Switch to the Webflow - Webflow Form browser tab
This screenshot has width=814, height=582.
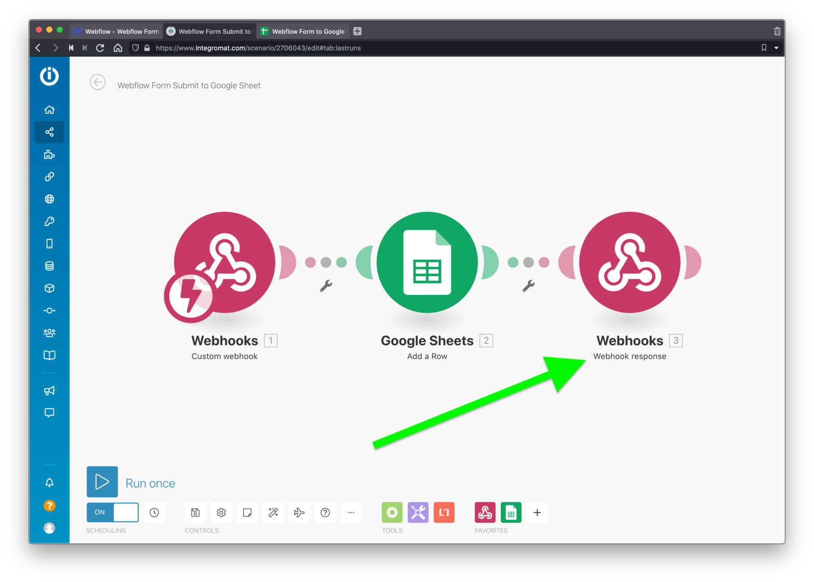point(116,31)
